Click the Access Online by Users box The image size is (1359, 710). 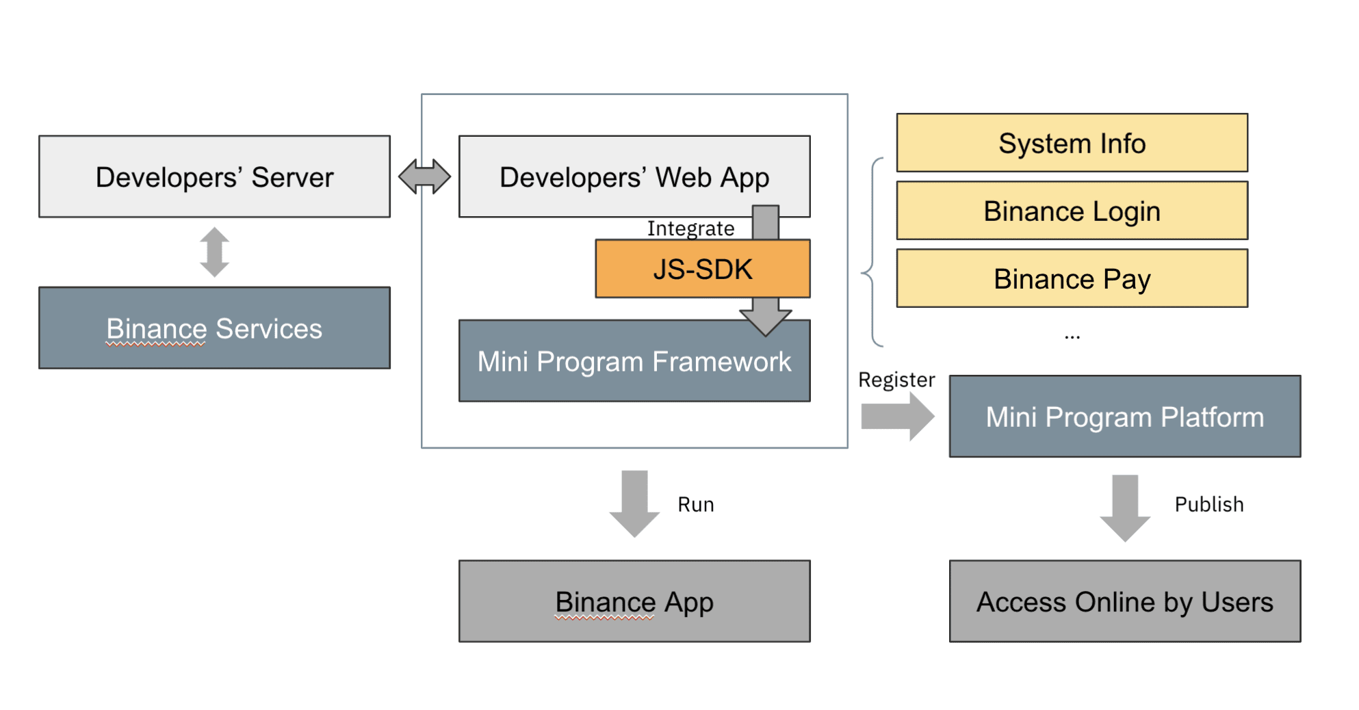pyautogui.click(x=1125, y=601)
